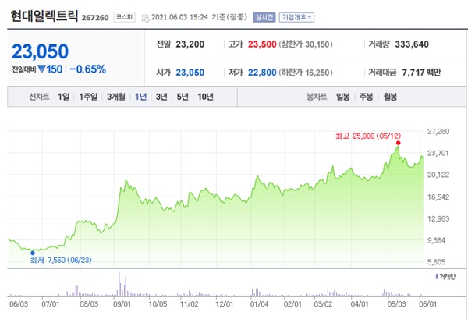Click the 09/01 date label on axis
This screenshot has height=319, width=468.
[122, 304]
